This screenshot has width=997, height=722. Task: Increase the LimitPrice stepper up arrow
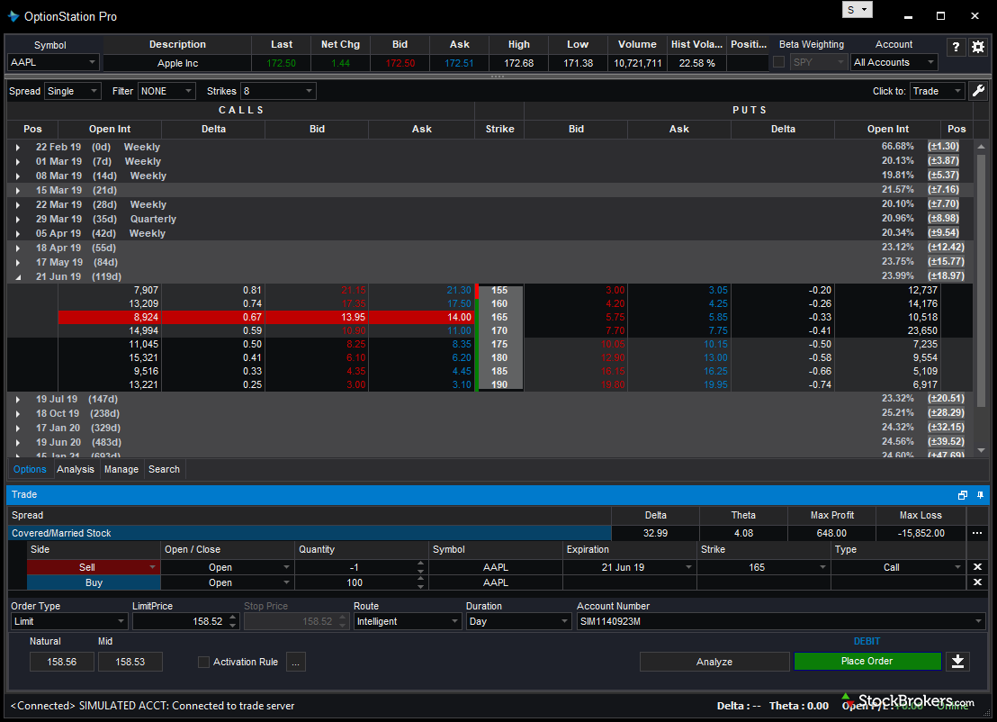[x=233, y=617]
